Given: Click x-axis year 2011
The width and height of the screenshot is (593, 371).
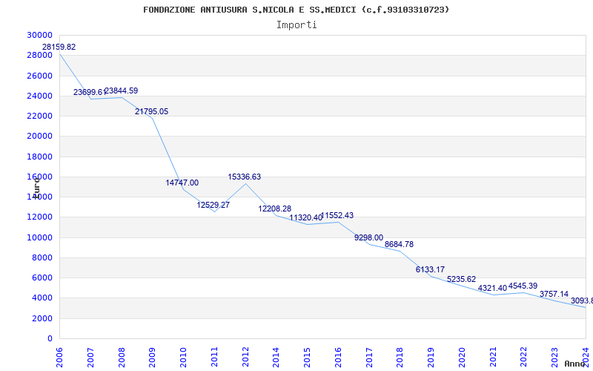Looking at the screenshot, I should 214,358.
